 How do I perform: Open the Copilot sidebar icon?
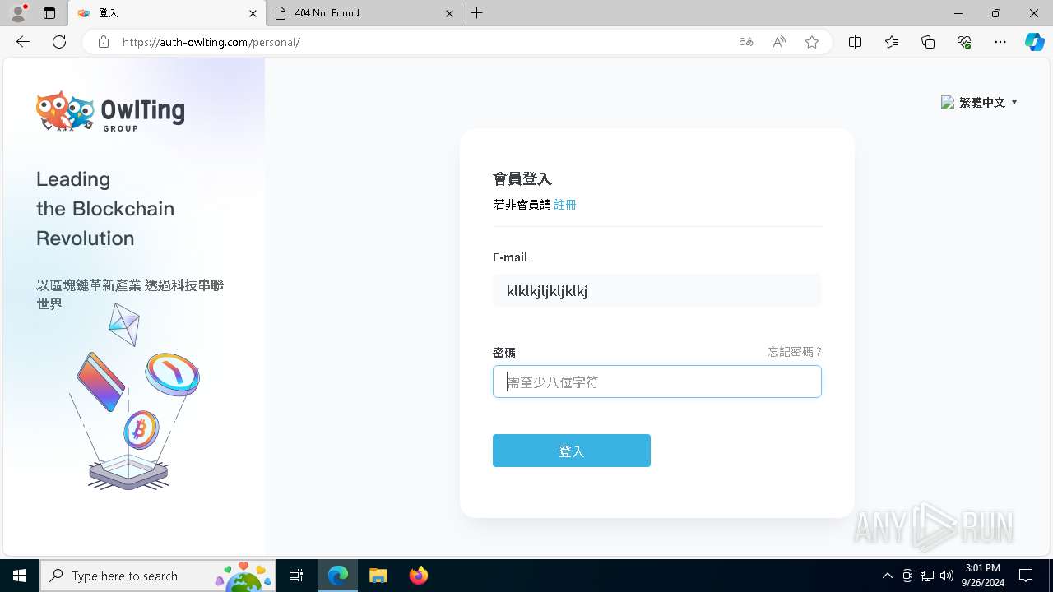tap(1034, 42)
